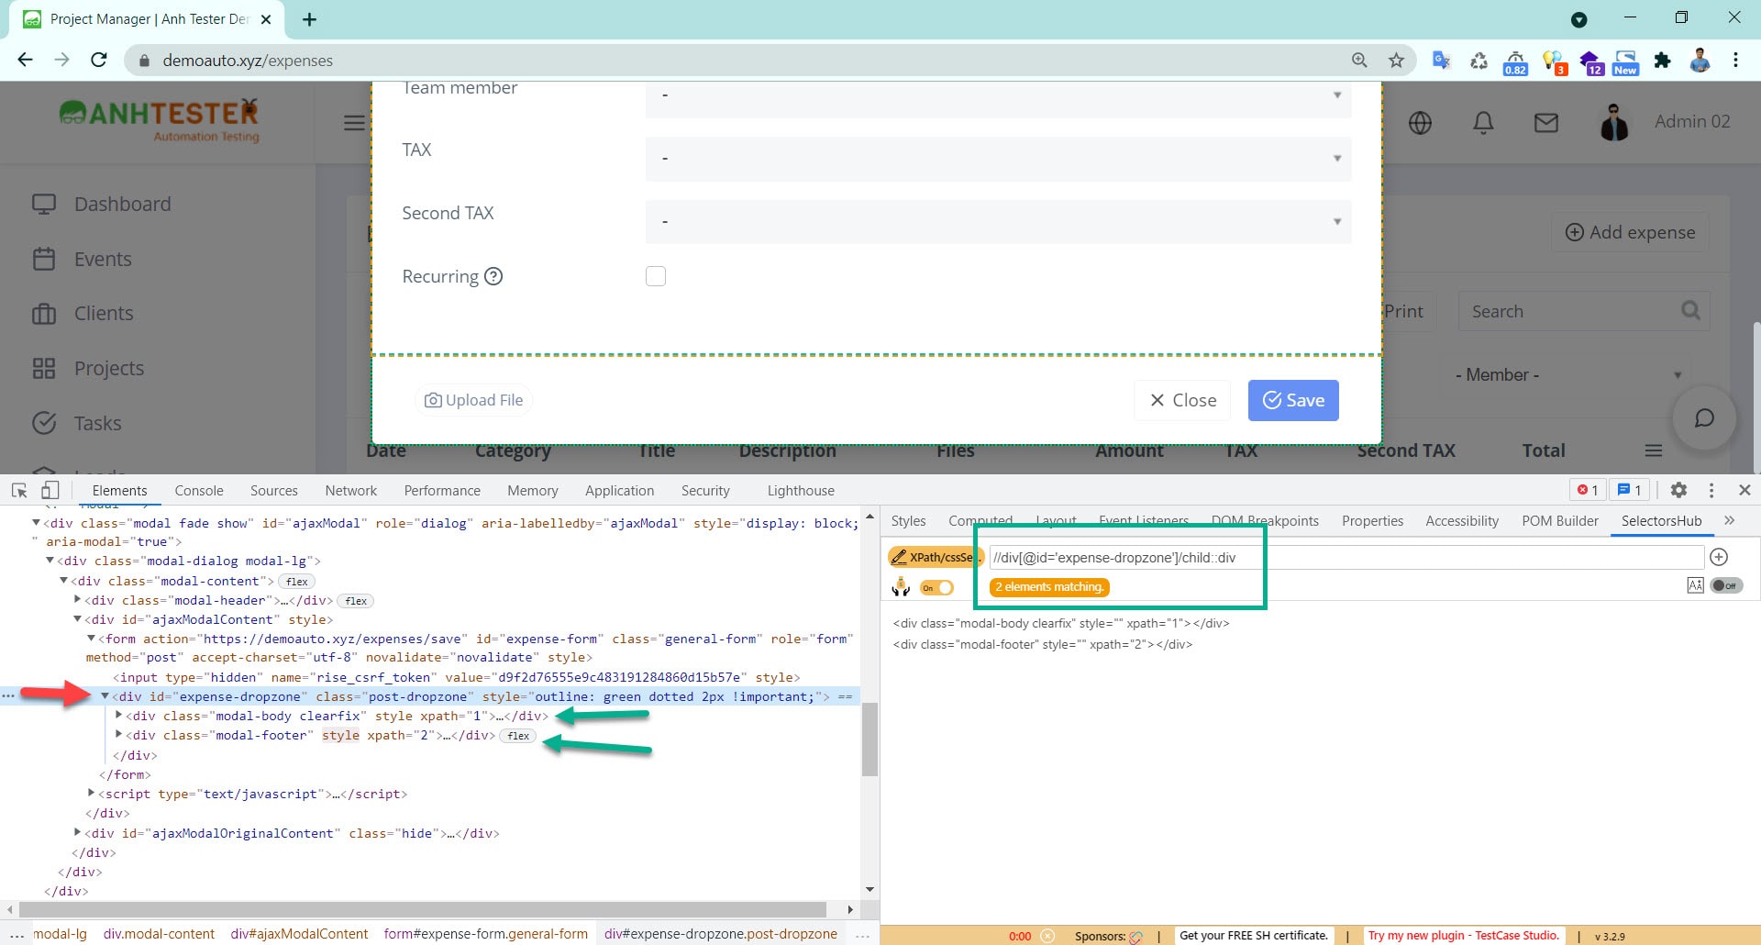The image size is (1761, 945).
Task: Click the SelectorsHub plus add icon
Action: point(1719,557)
